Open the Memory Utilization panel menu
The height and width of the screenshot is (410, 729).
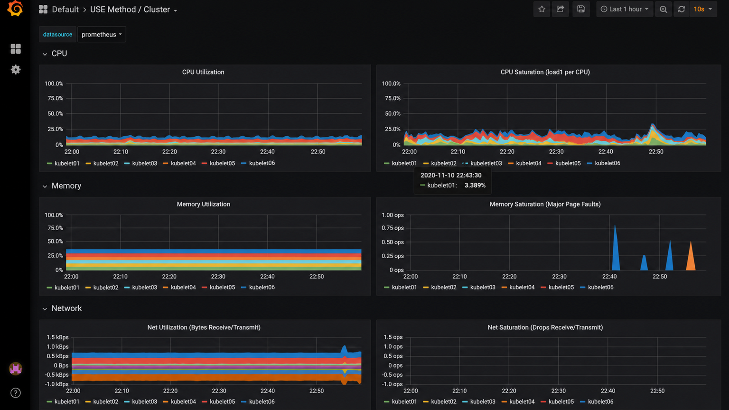[x=204, y=204]
